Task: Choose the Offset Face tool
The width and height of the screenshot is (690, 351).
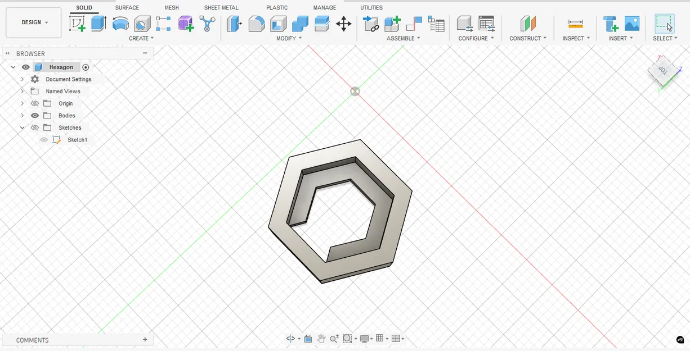Action: (x=322, y=24)
